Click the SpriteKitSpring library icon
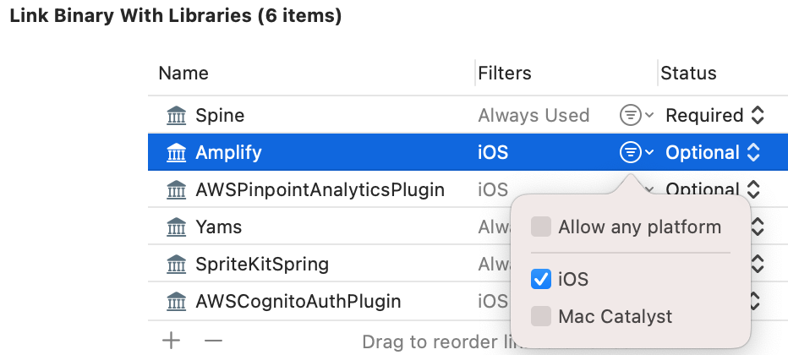The image size is (788, 355). pyautogui.click(x=176, y=265)
